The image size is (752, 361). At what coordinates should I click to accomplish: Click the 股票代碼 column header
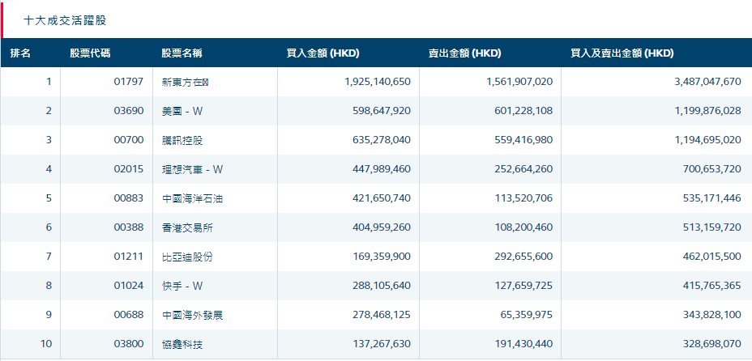click(x=90, y=53)
